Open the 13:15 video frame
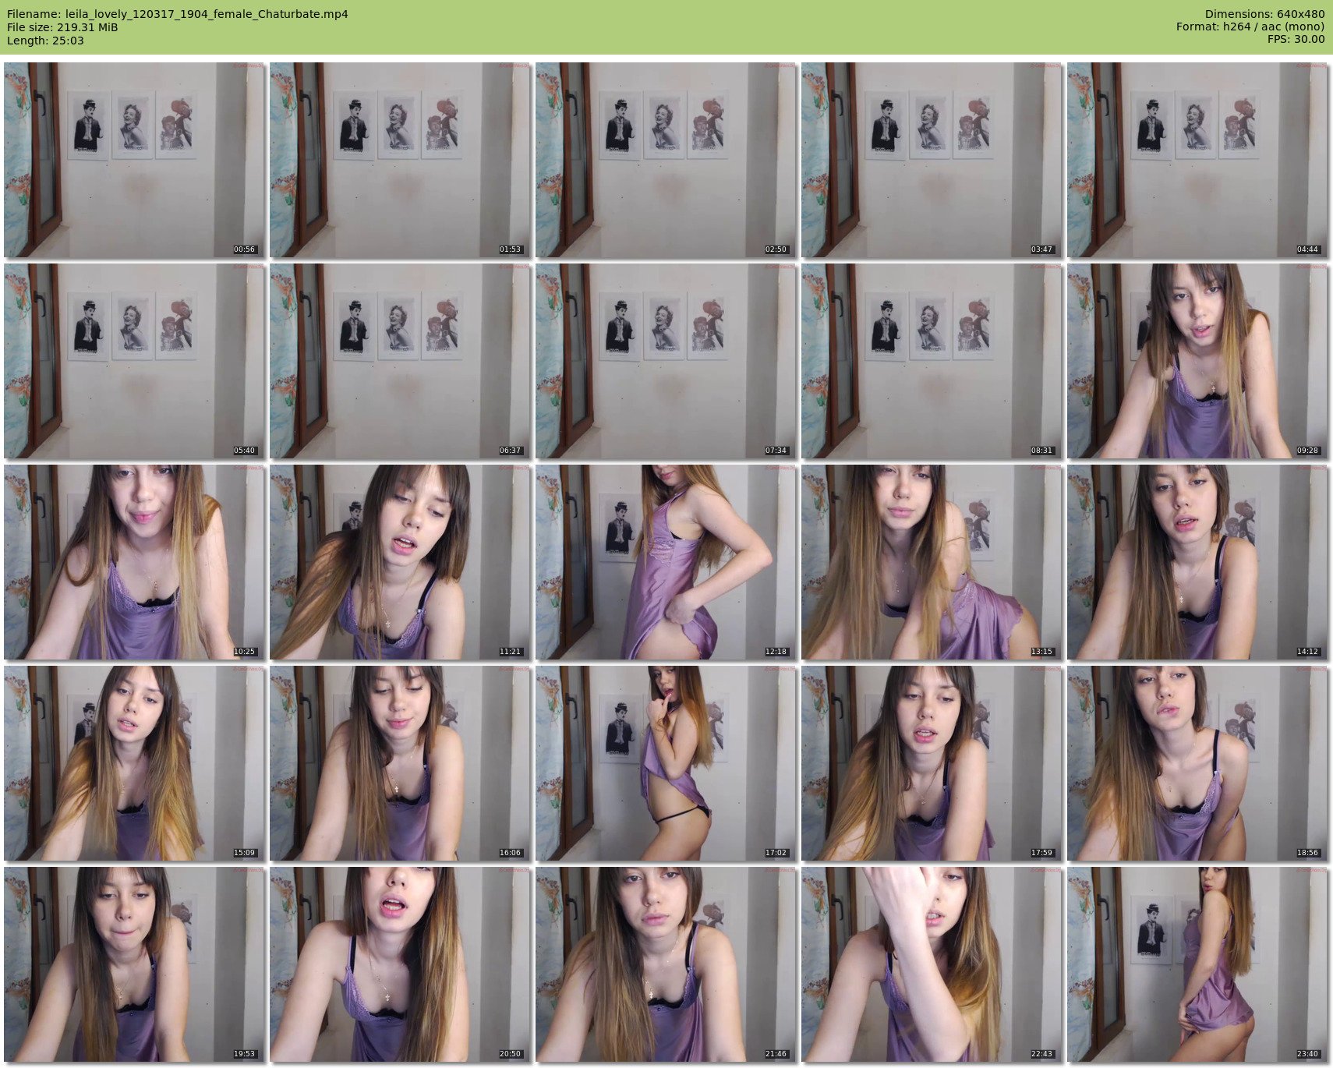Screen dimensions: 1333x1068 932,562
